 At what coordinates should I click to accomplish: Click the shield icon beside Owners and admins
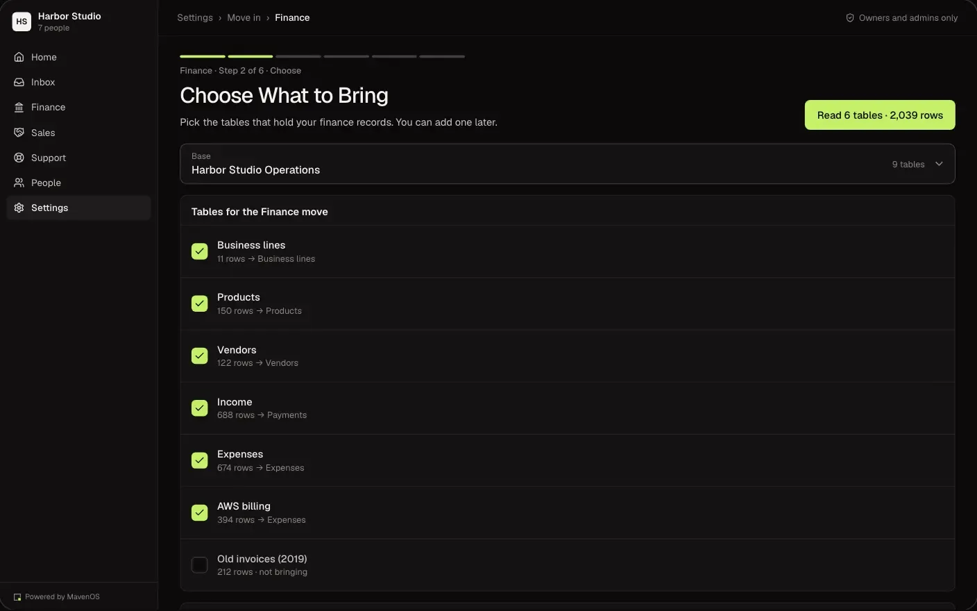[x=850, y=18]
